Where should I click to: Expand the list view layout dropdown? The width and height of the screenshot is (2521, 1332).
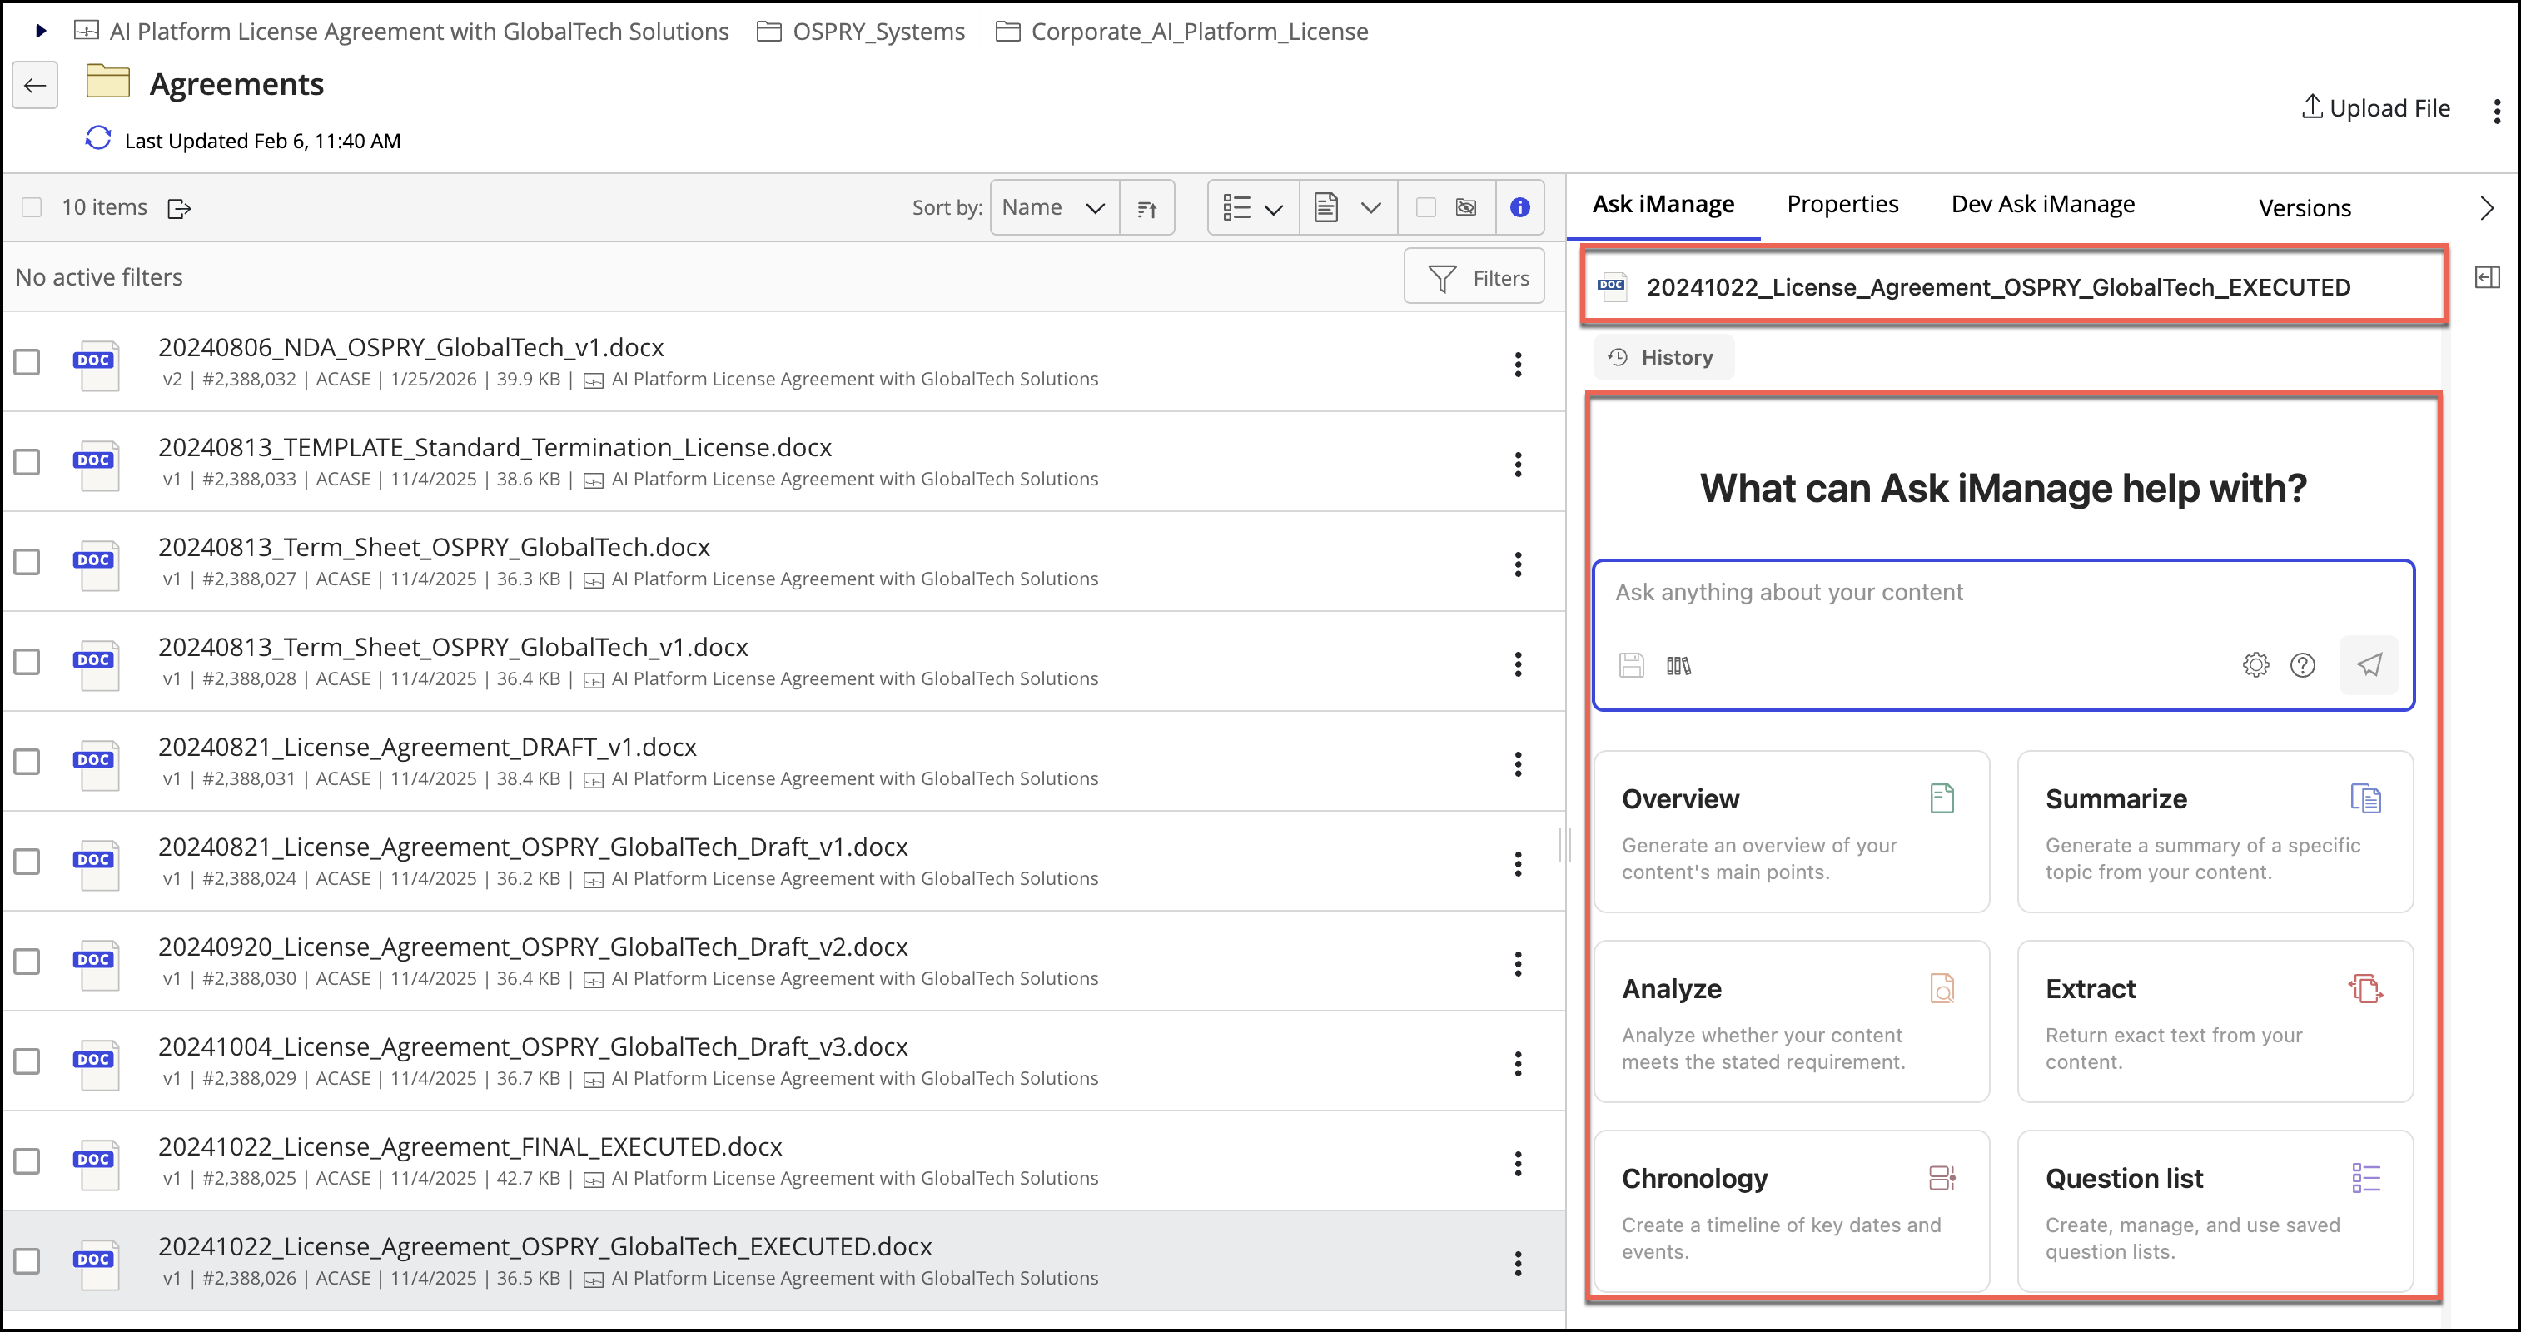click(1253, 207)
